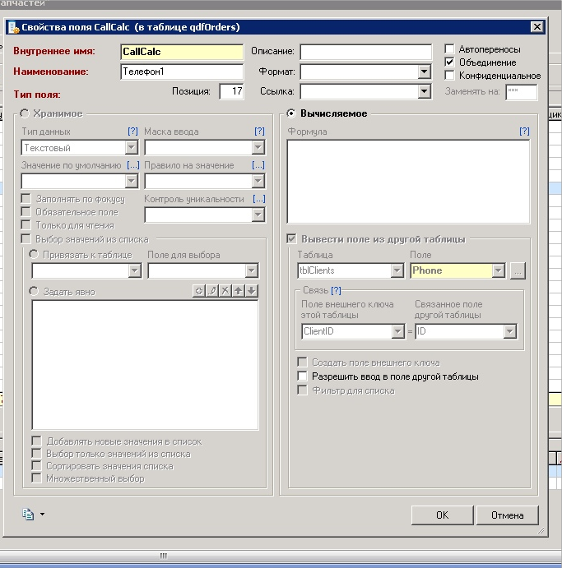Screen dimensions: 562x568
Task: Click the delete X icon above the explicit list
Action: [x=225, y=291]
